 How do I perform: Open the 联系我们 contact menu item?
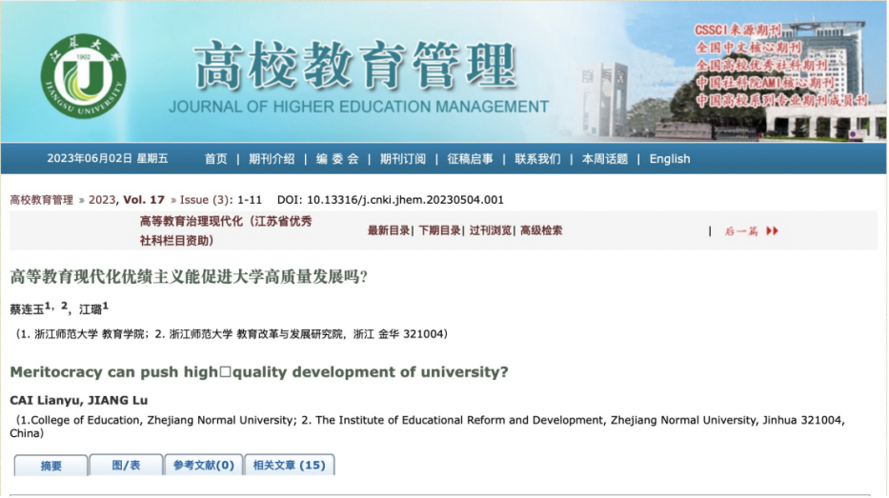click(537, 159)
